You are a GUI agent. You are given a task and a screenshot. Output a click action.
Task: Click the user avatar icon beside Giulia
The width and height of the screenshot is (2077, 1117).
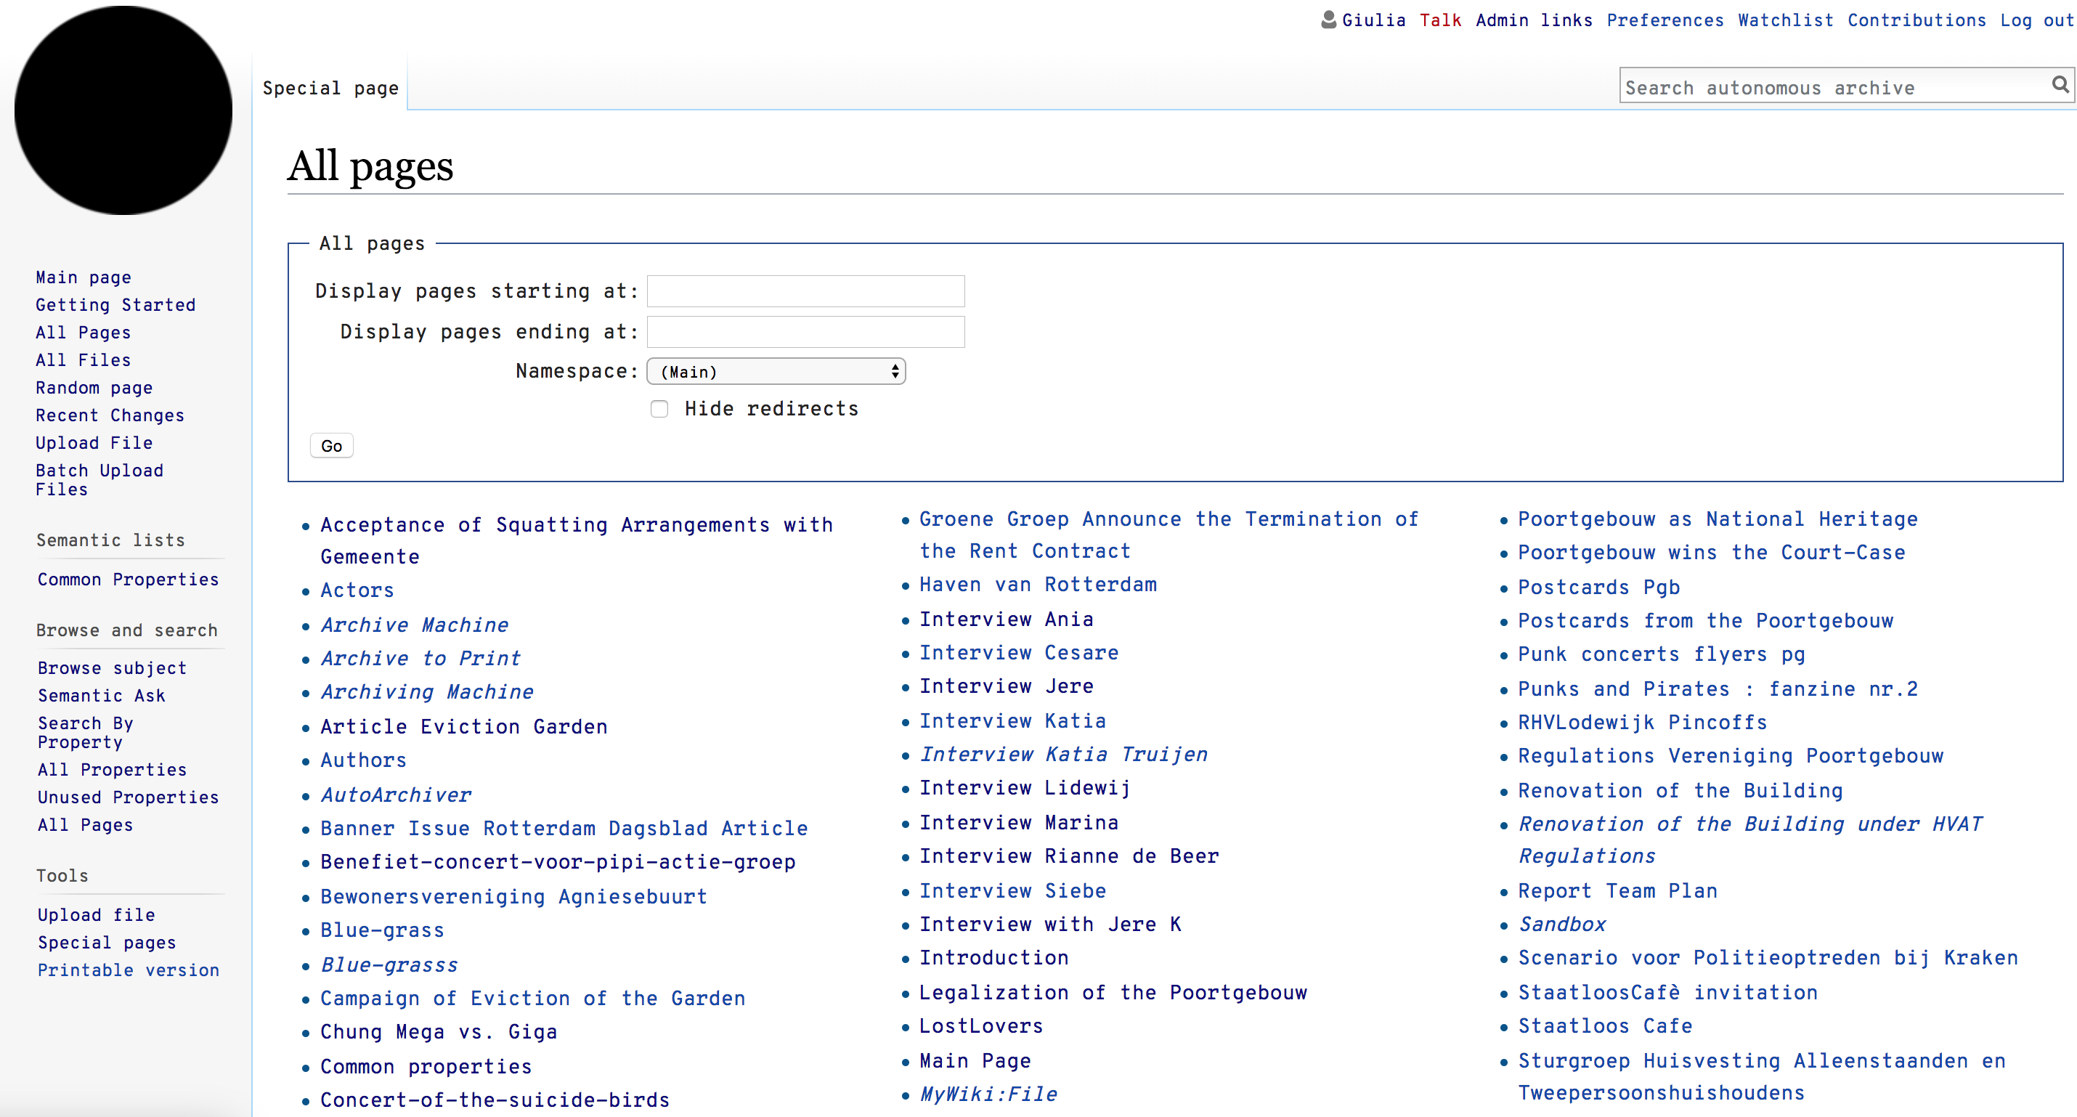point(1329,20)
